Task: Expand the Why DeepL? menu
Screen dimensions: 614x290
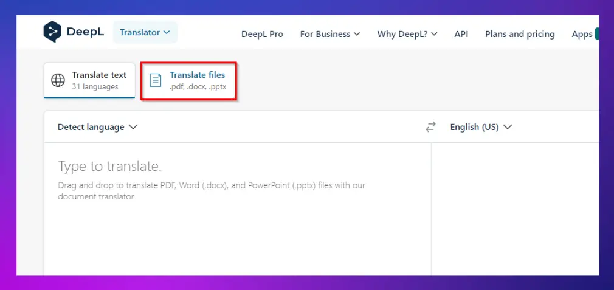Action: [407, 34]
